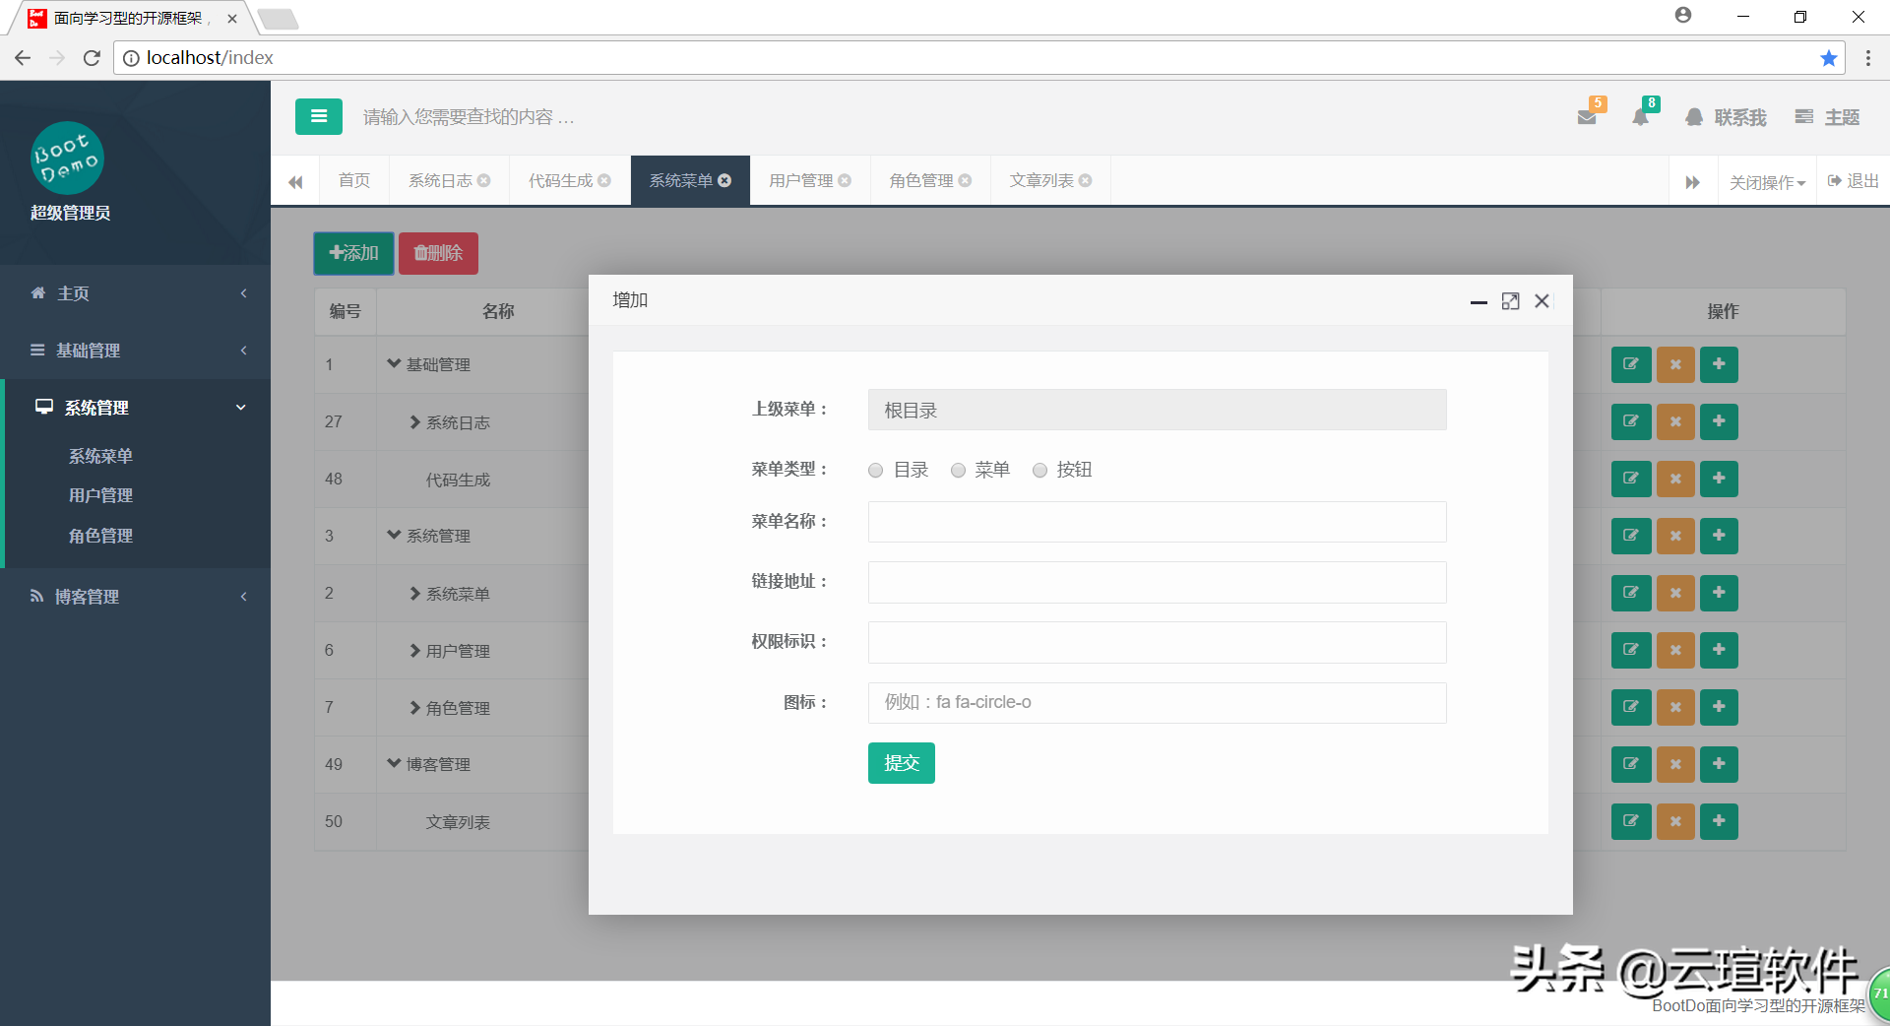The width and height of the screenshot is (1890, 1026).
Task: Click edit icon in the 代码生成 row
Action: tap(1631, 479)
